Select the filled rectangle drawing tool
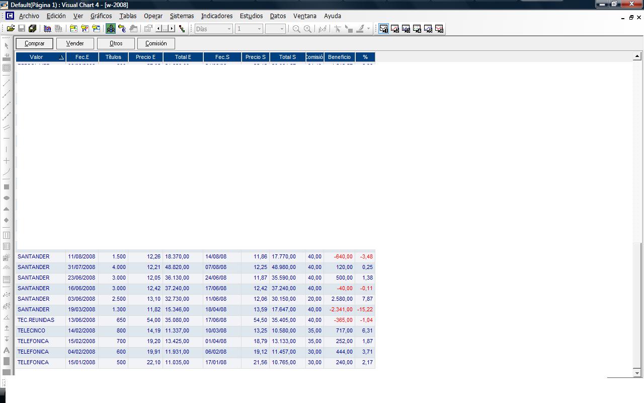The image size is (644, 403). click(7, 187)
